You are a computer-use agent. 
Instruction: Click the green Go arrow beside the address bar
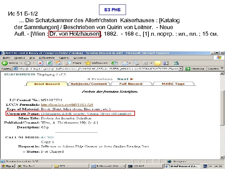(x=187, y=69)
